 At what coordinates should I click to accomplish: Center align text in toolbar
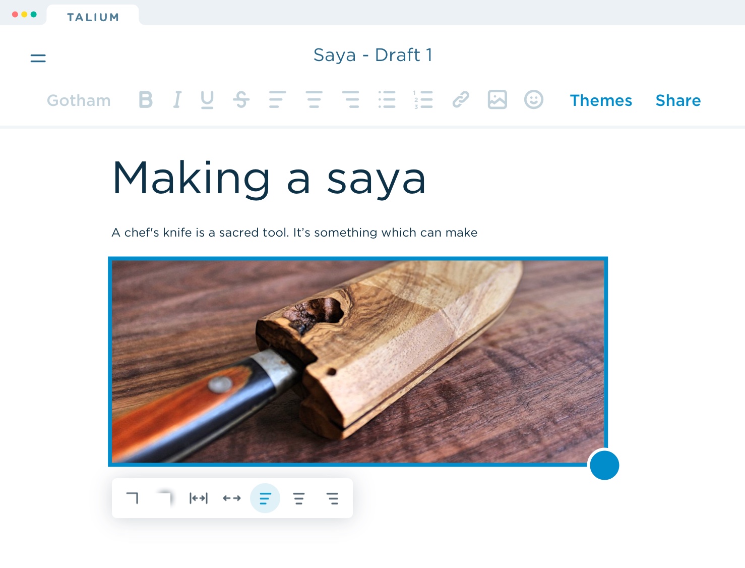314,100
